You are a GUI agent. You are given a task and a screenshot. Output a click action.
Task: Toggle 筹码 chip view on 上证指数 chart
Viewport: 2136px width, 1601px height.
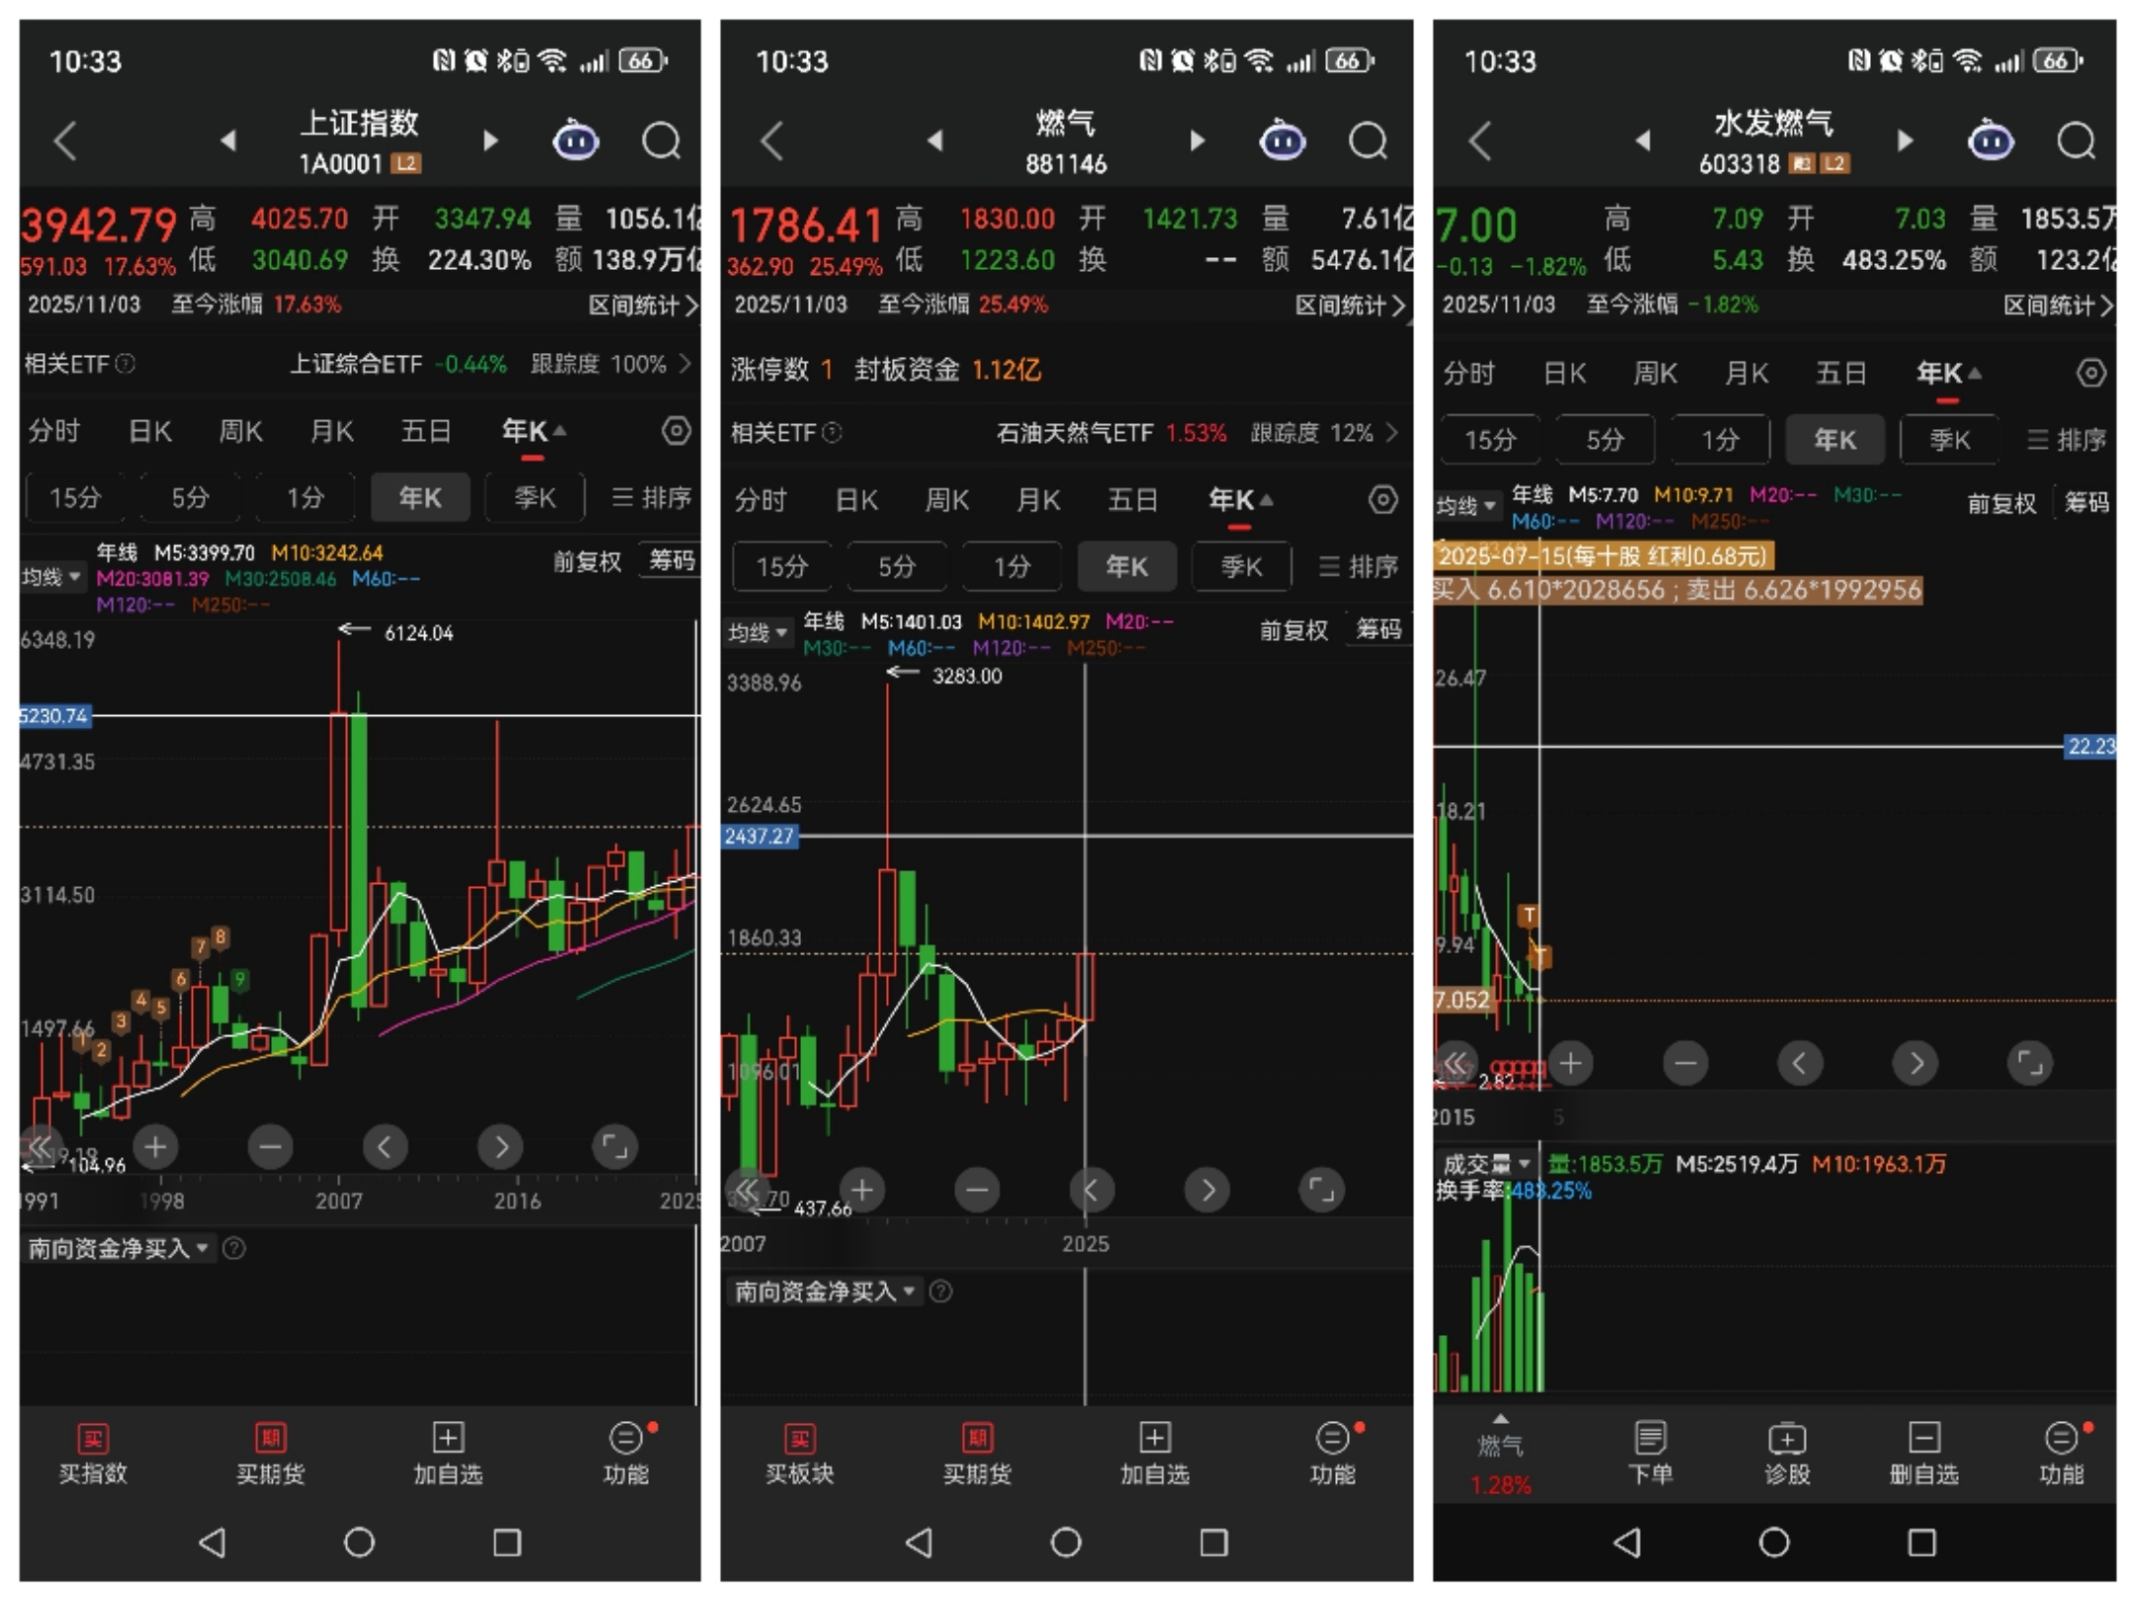click(671, 561)
